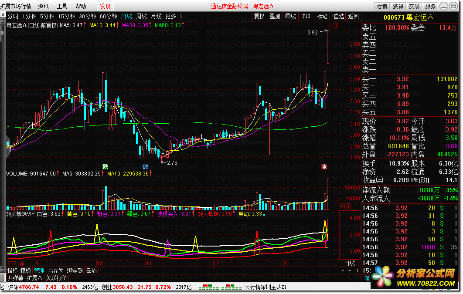Switch to the 周线 weekly chart
The height and width of the screenshot is (294, 463).
(x=141, y=16)
